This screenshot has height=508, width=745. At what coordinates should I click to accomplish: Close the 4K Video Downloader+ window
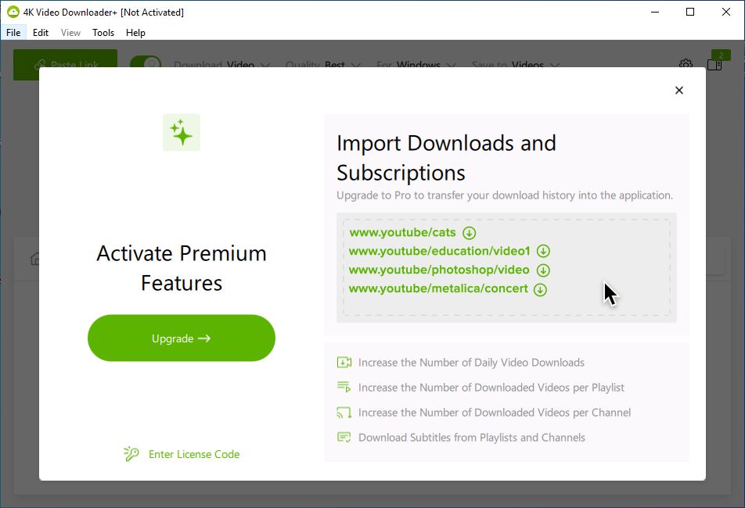pos(726,12)
